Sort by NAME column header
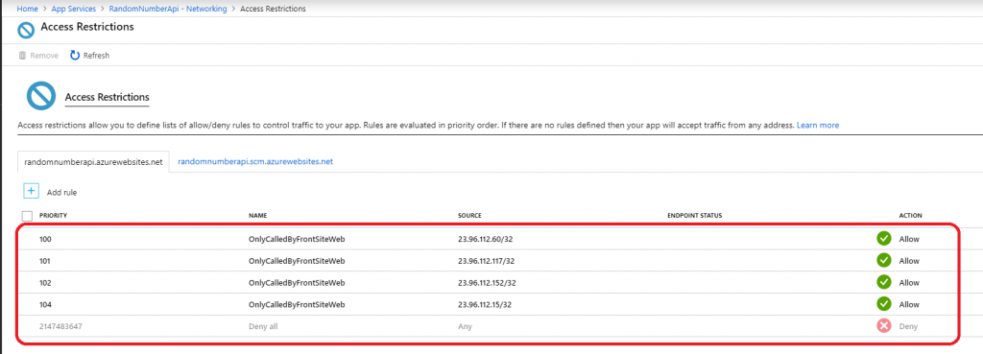Viewport: 983px width, 354px height. pos(257,216)
